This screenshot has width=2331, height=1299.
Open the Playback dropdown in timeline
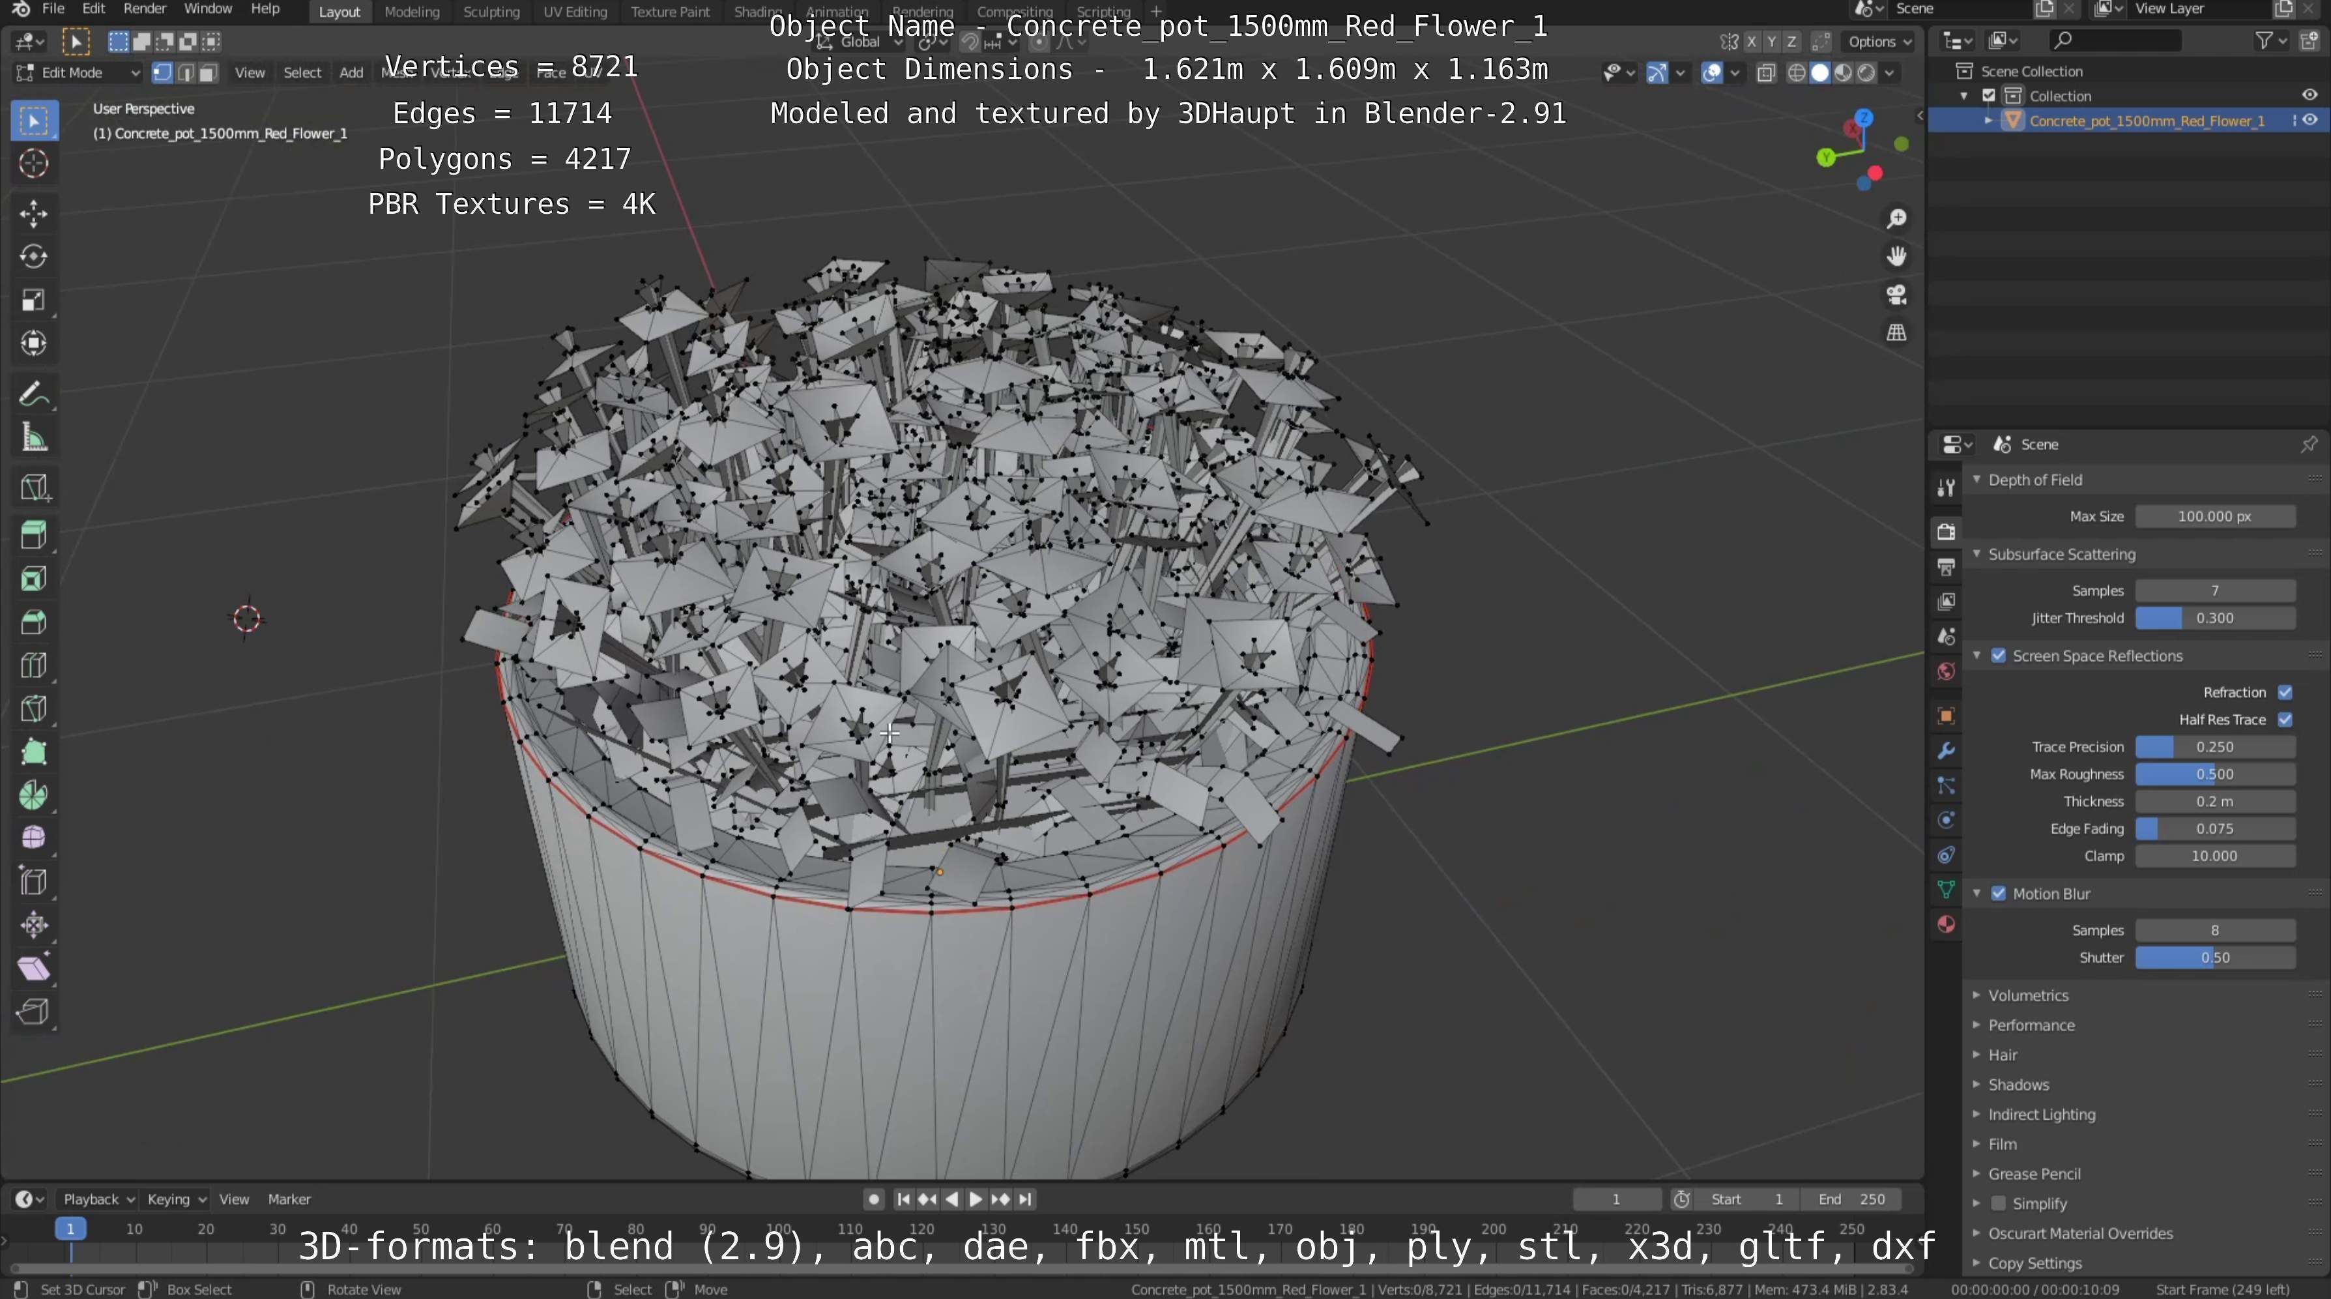click(98, 1199)
